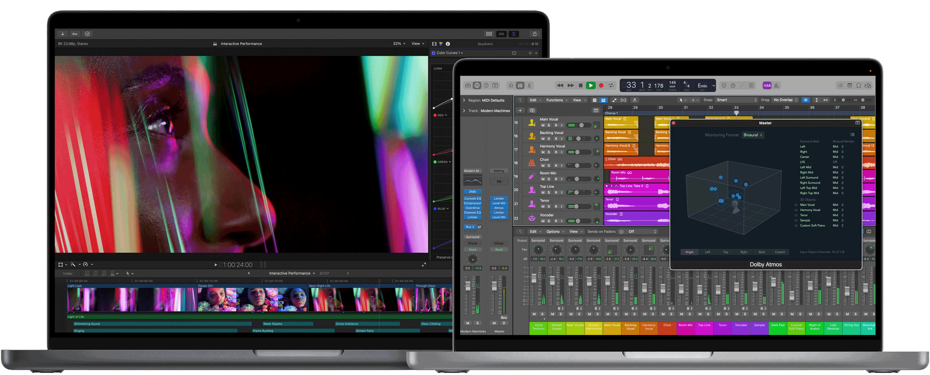930x375 pixels.
Task: Mute the Main Vocal track
Action: (x=543, y=126)
